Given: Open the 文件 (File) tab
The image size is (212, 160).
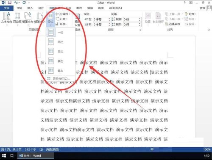Looking at the screenshot, I should [x=7, y=8].
